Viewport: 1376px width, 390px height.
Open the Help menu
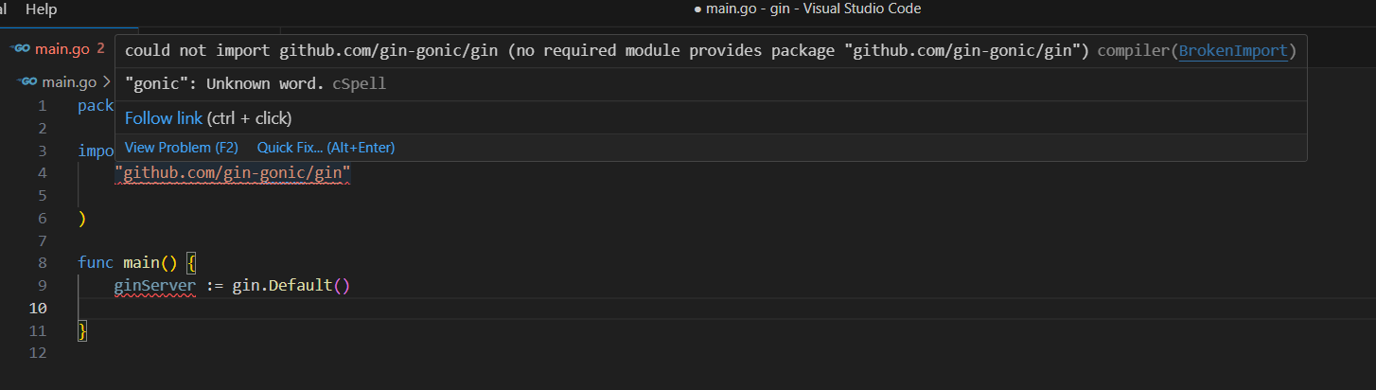pyautogui.click(x=41, y=9)
